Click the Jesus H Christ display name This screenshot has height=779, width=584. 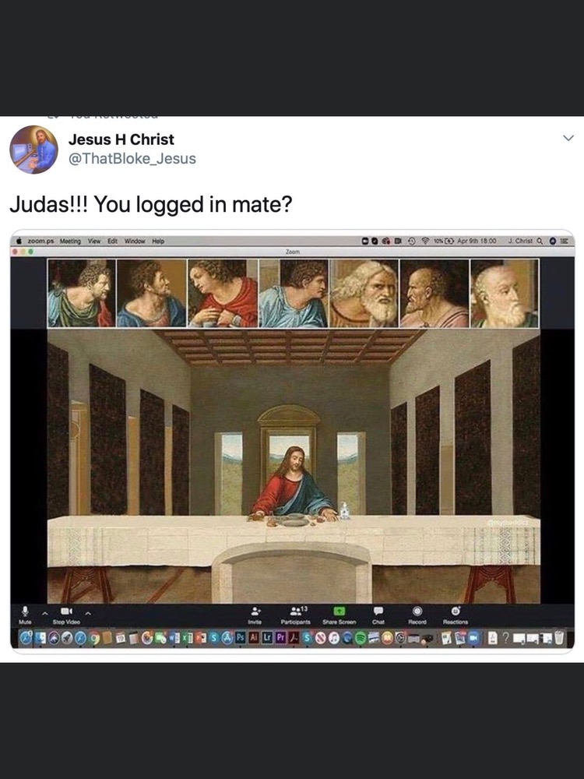(x=121, y=139)
